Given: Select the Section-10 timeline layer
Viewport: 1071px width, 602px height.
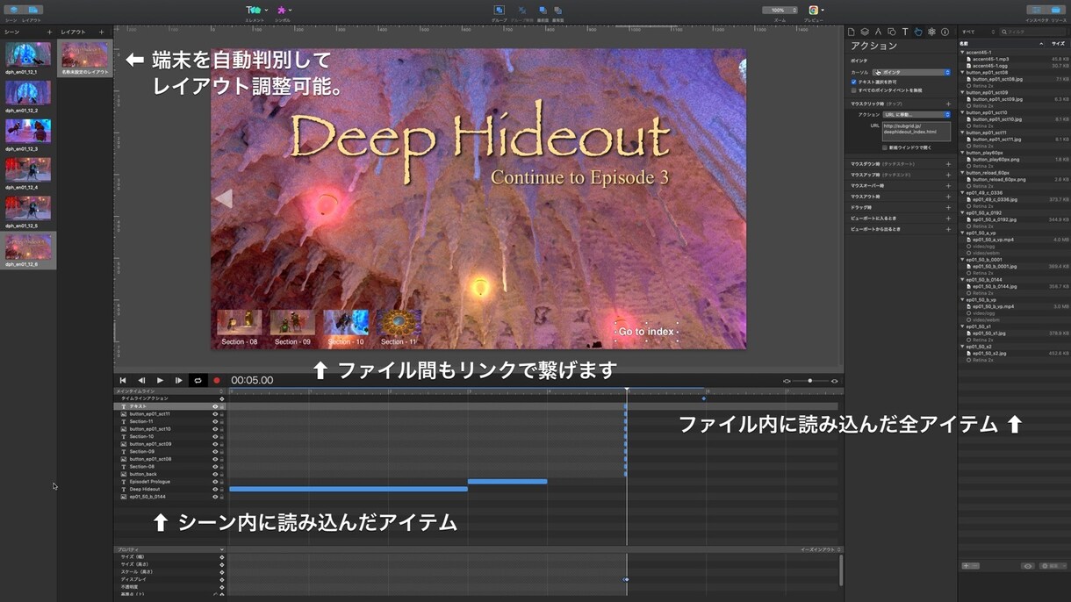Looking at the screenshot, I should pos(141,436).
